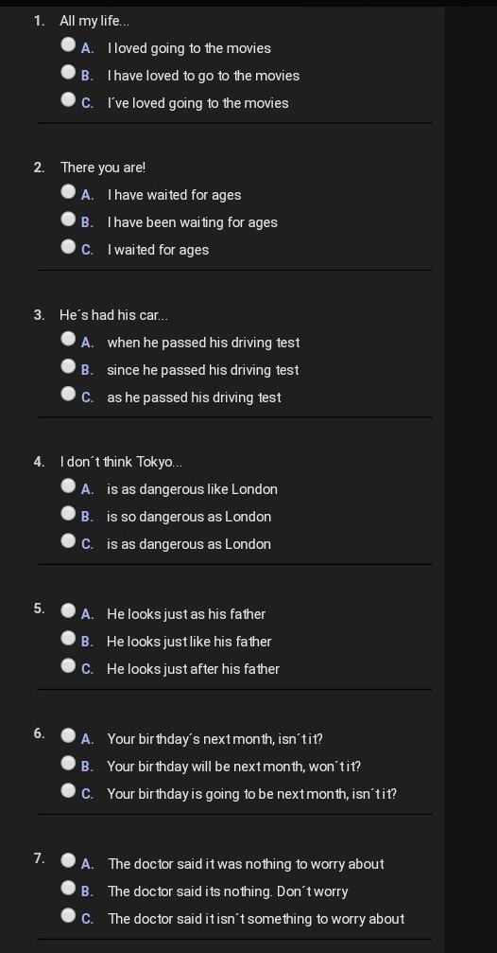Select 'is as dangerous like London' option
Viewport: 497px width, 953px height.
(68, 486)
